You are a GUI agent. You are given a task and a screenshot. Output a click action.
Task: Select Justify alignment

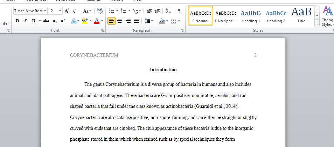click(x=136, y=21)
